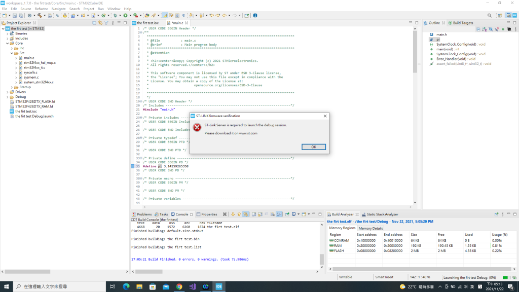Open the Navigate menu
This screenshot has width=519, height=292.
point(59,9)
